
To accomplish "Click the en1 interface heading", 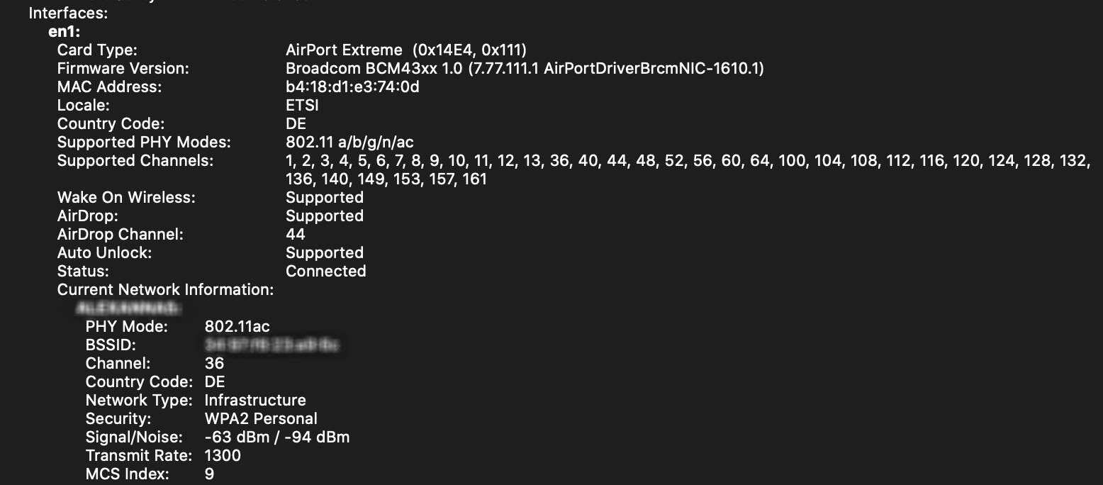I will (65, 32).
